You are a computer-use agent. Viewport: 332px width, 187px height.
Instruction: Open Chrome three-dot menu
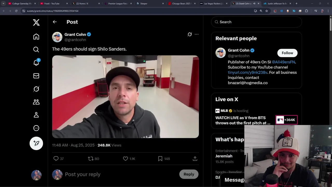(328, 11)
